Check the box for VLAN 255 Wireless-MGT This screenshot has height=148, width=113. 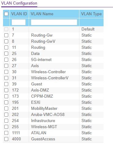click(x=6, y=127)
